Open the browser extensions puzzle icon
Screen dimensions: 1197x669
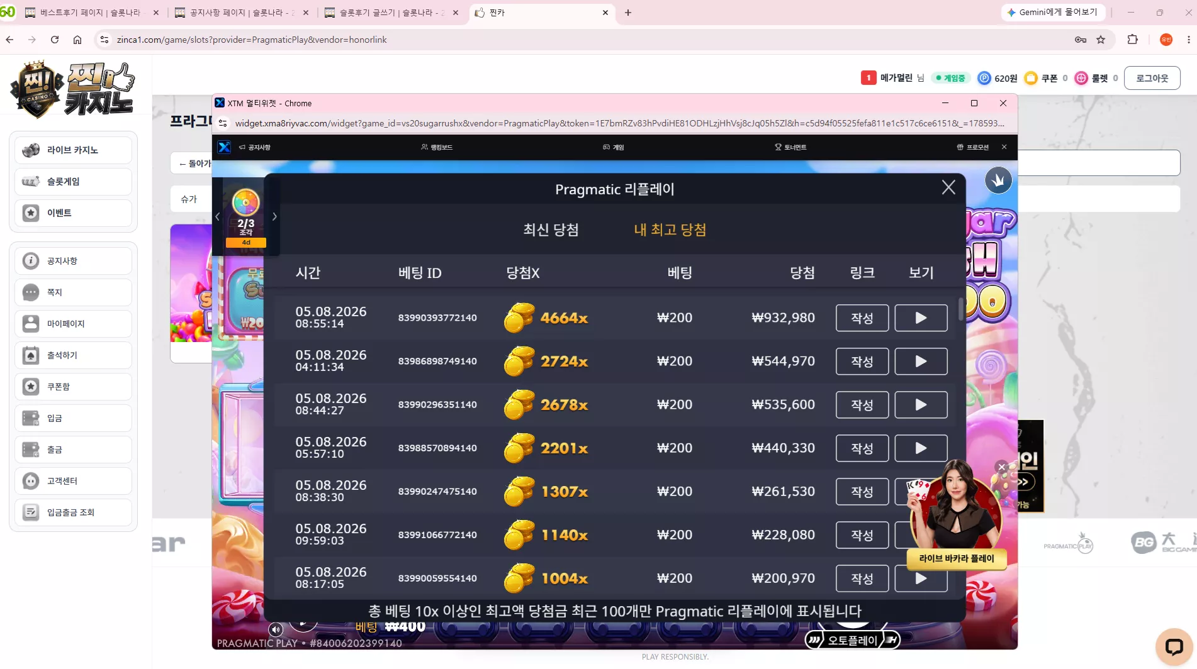(x=1133, y=40)
